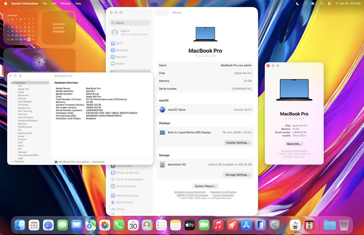The height and width of the screenshot is (235, 364).
Task: Open the Window menu
Action: click(x=66, y=4)
